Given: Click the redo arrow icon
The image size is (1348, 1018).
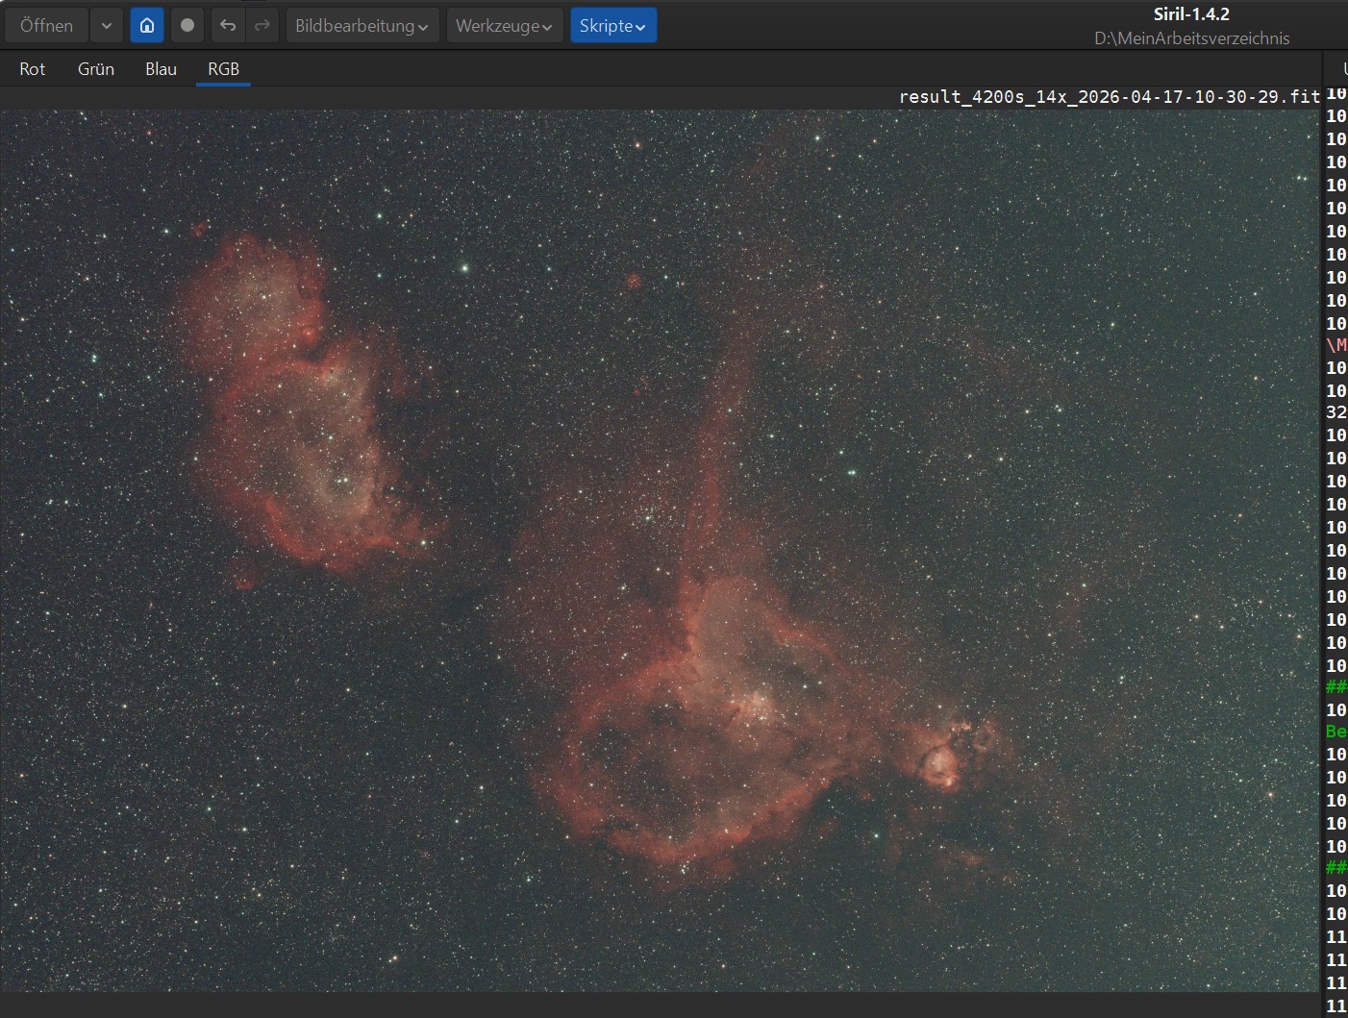Looking at the screenshot, I should (262, 26).
